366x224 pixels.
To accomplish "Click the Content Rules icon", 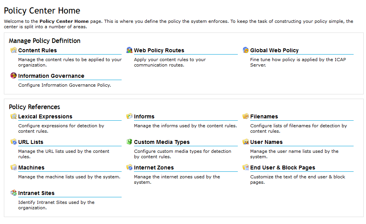I will (14, 50).
